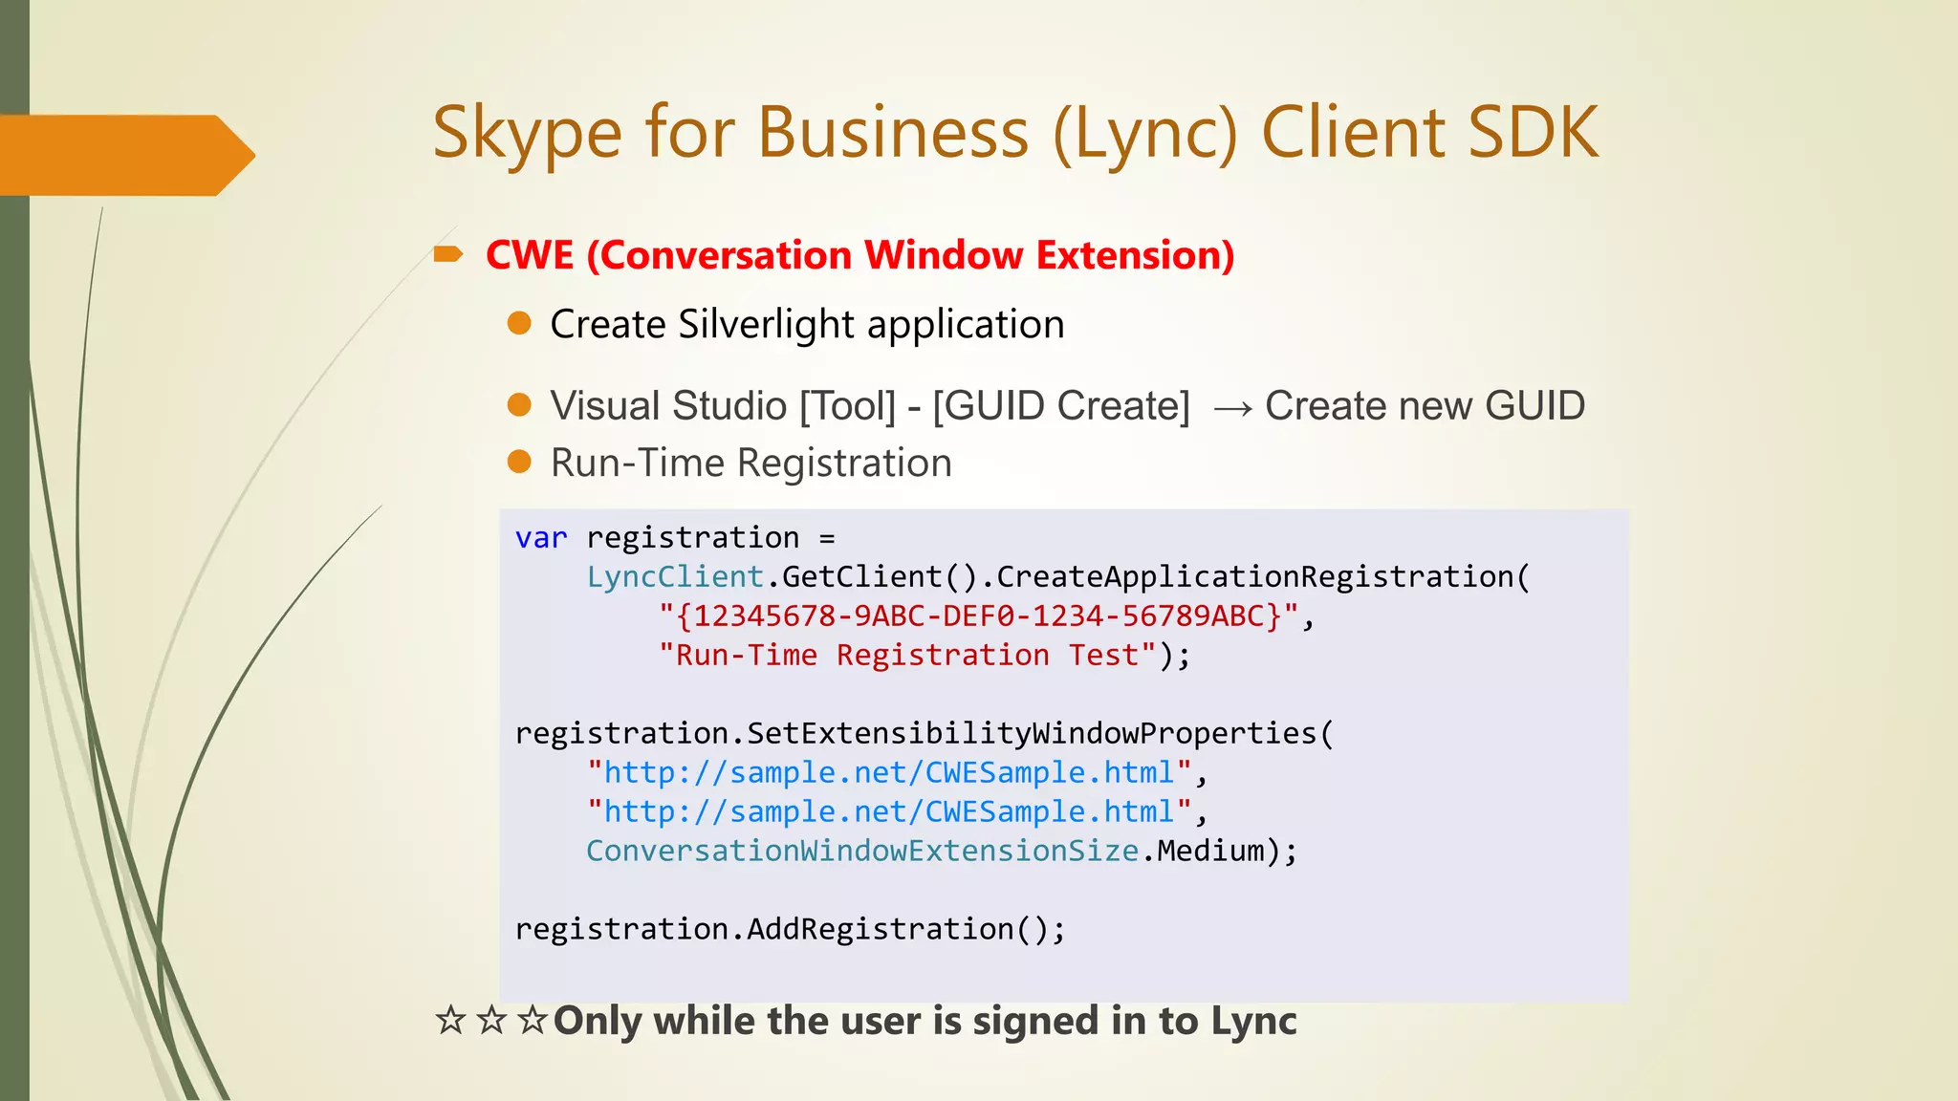The height and width of the screenshot is (1101, 1958).
Task: Select the bullet 'Run-Time Registration'
Action: pyautogui.click(x=751, y=464)
